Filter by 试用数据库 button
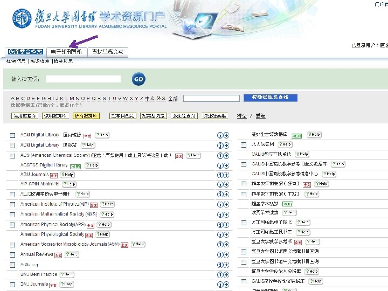This screenshot has height=291, width=388. click(x=56, y=116)
